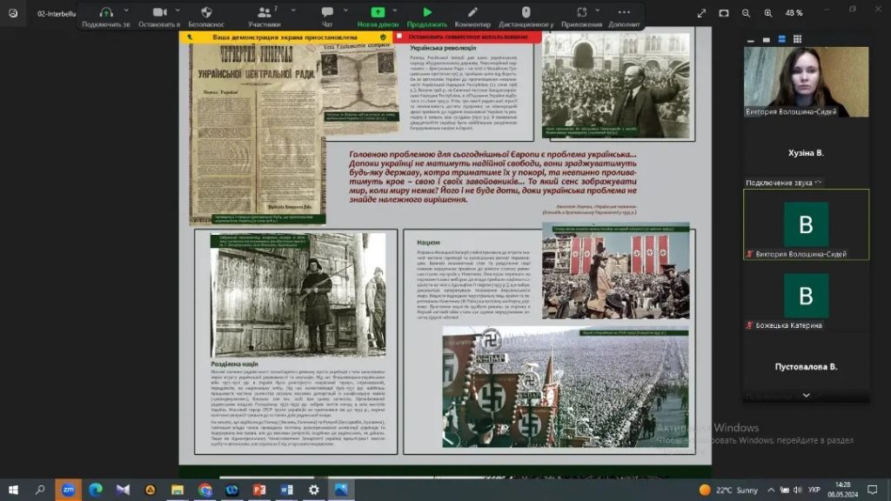This screenshot has width=891, height=501.
Task: Stop video with the camera icon
Action: click(x=159, y=13)
